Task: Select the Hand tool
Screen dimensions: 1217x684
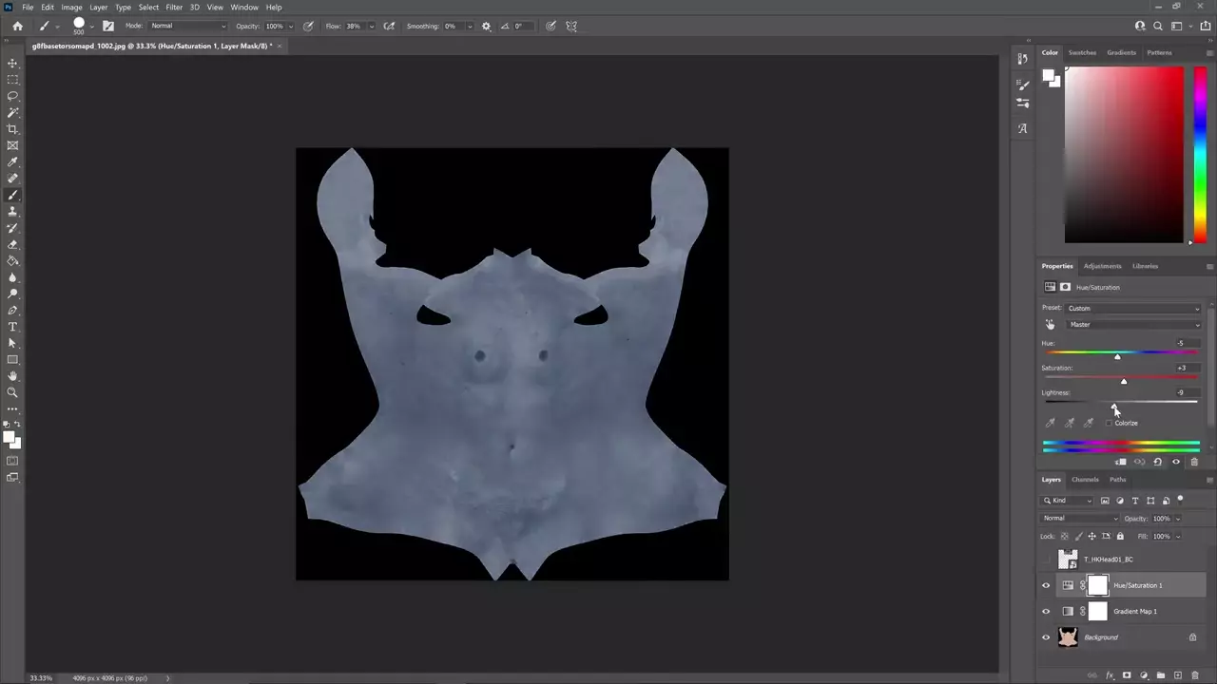Action: (13, 376)
